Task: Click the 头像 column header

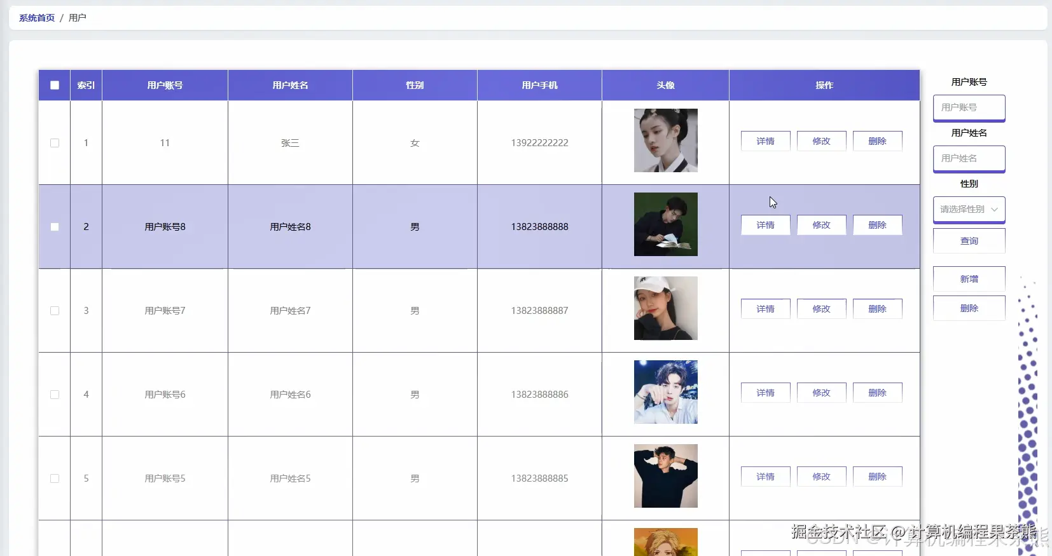Action: [665, 85]
